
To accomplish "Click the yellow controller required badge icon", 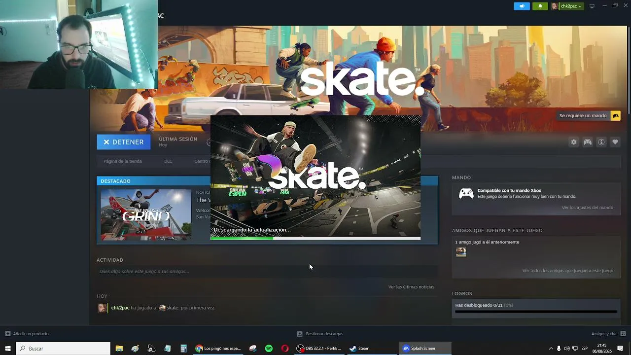I will pyautogui.click(x=616, y=116).
